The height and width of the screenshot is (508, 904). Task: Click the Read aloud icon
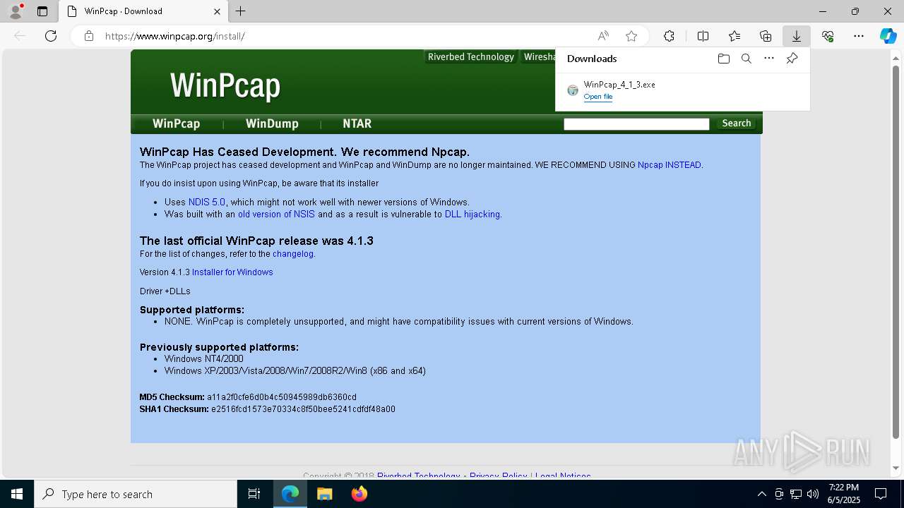pos(603,36)
